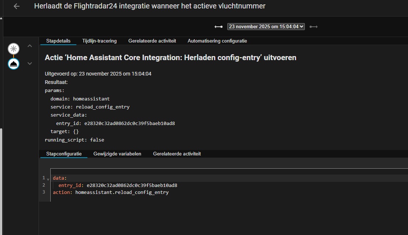Show the Gewijzigde variabelen tab
This screenshot has width=408, height=235.
117,154
